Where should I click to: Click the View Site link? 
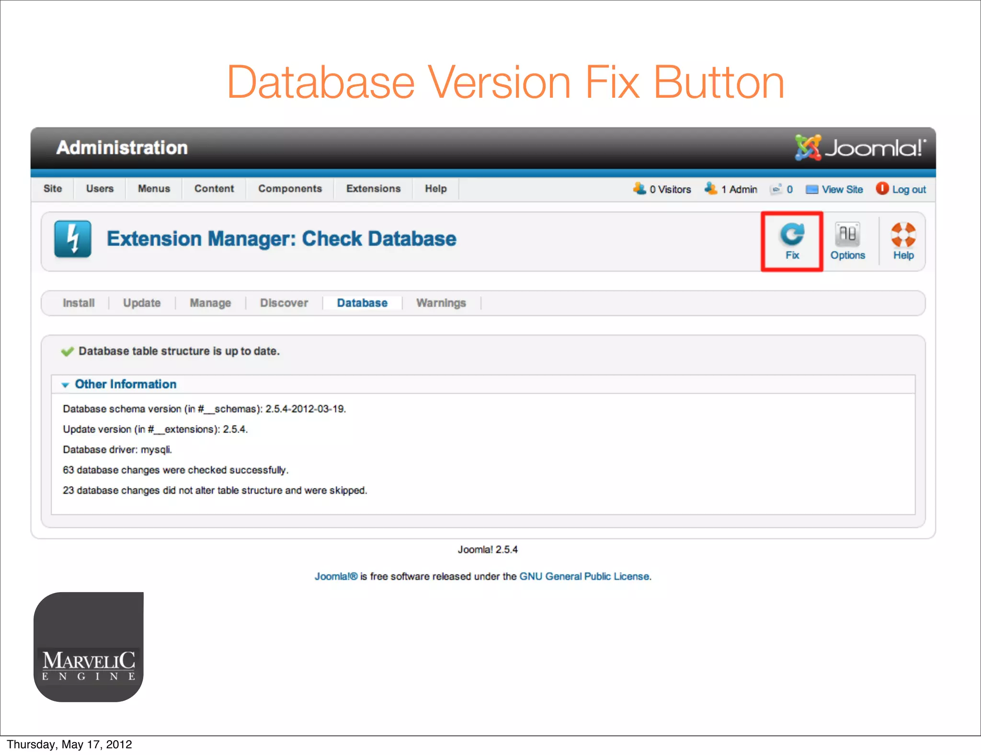click(x=842, y=189)
